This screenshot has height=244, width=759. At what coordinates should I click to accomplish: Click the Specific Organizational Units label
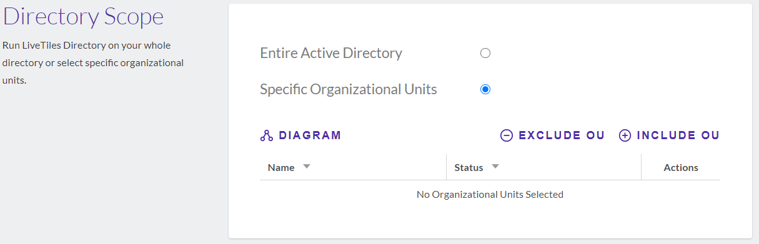click(349, 89)
